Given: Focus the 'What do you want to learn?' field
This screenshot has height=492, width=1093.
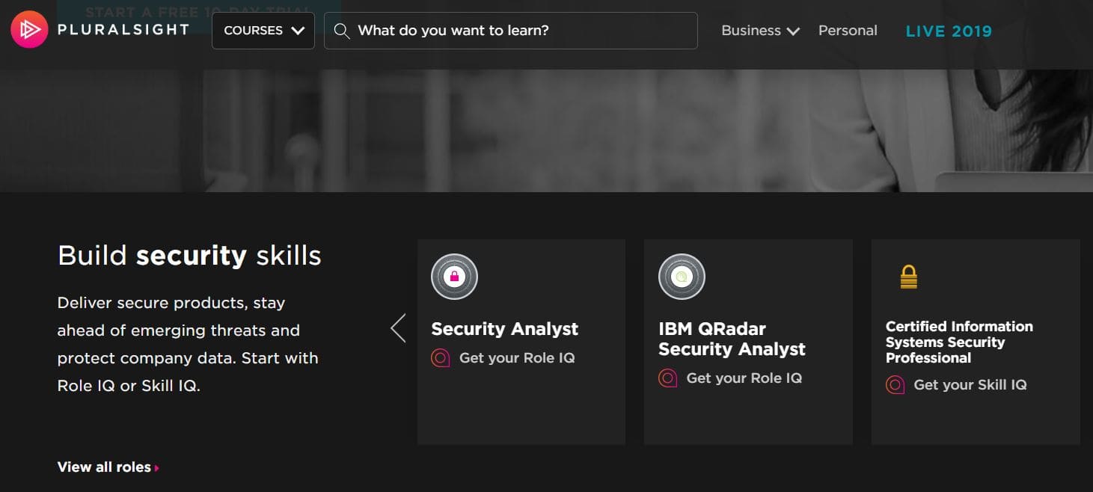Looking at the screenshot, I should pyautogui.click(x=511, y=31).
